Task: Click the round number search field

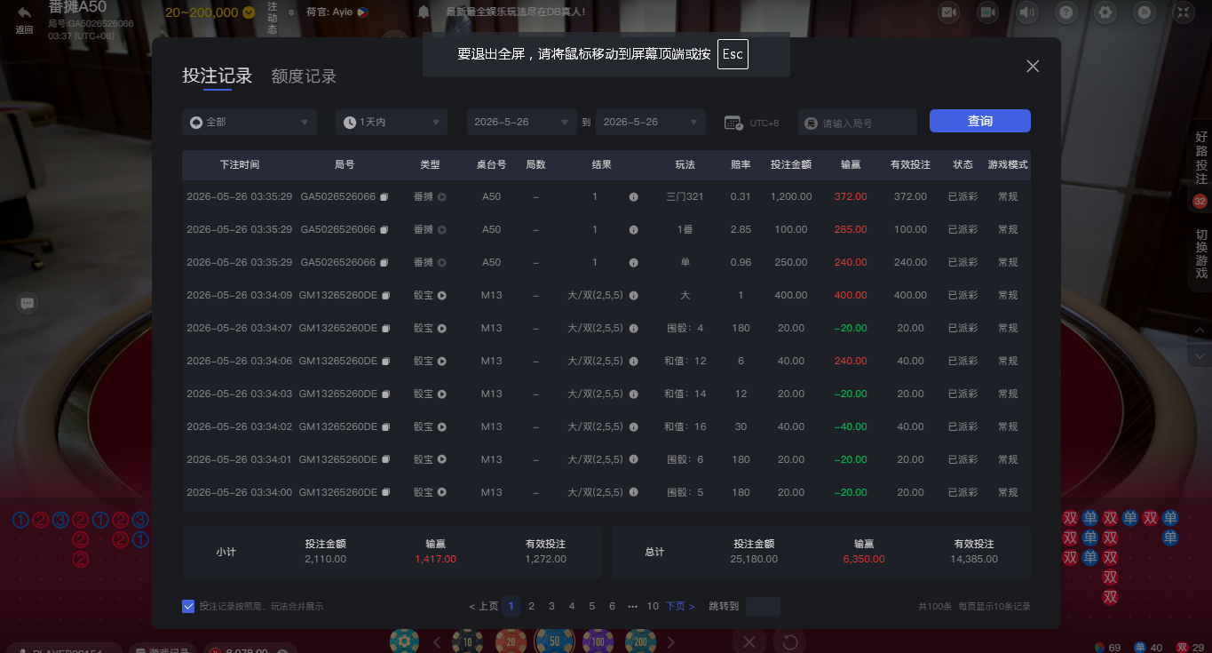Action: pos(858,122)
